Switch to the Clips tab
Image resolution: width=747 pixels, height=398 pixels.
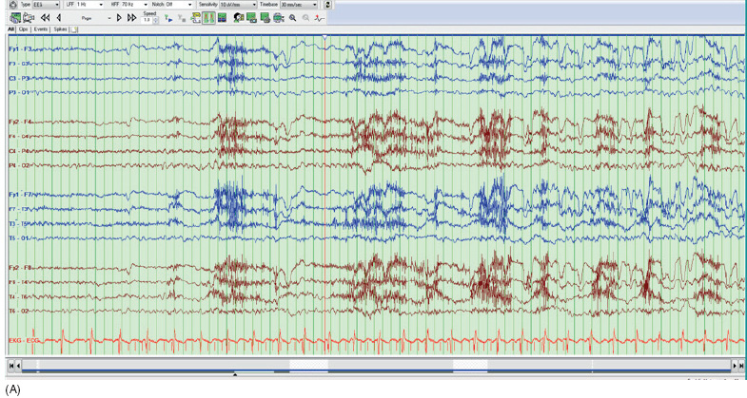click(24, 29)
